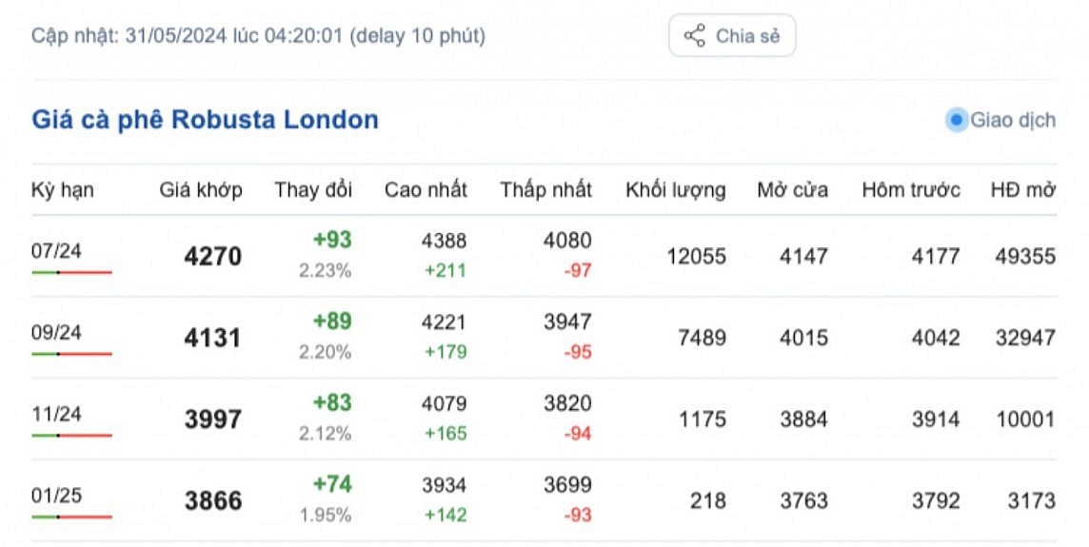Image resolution: width=1089 pixels, height=547 pixels.
Task: Click the price range bar under 07/24
Action: [71, 272]
